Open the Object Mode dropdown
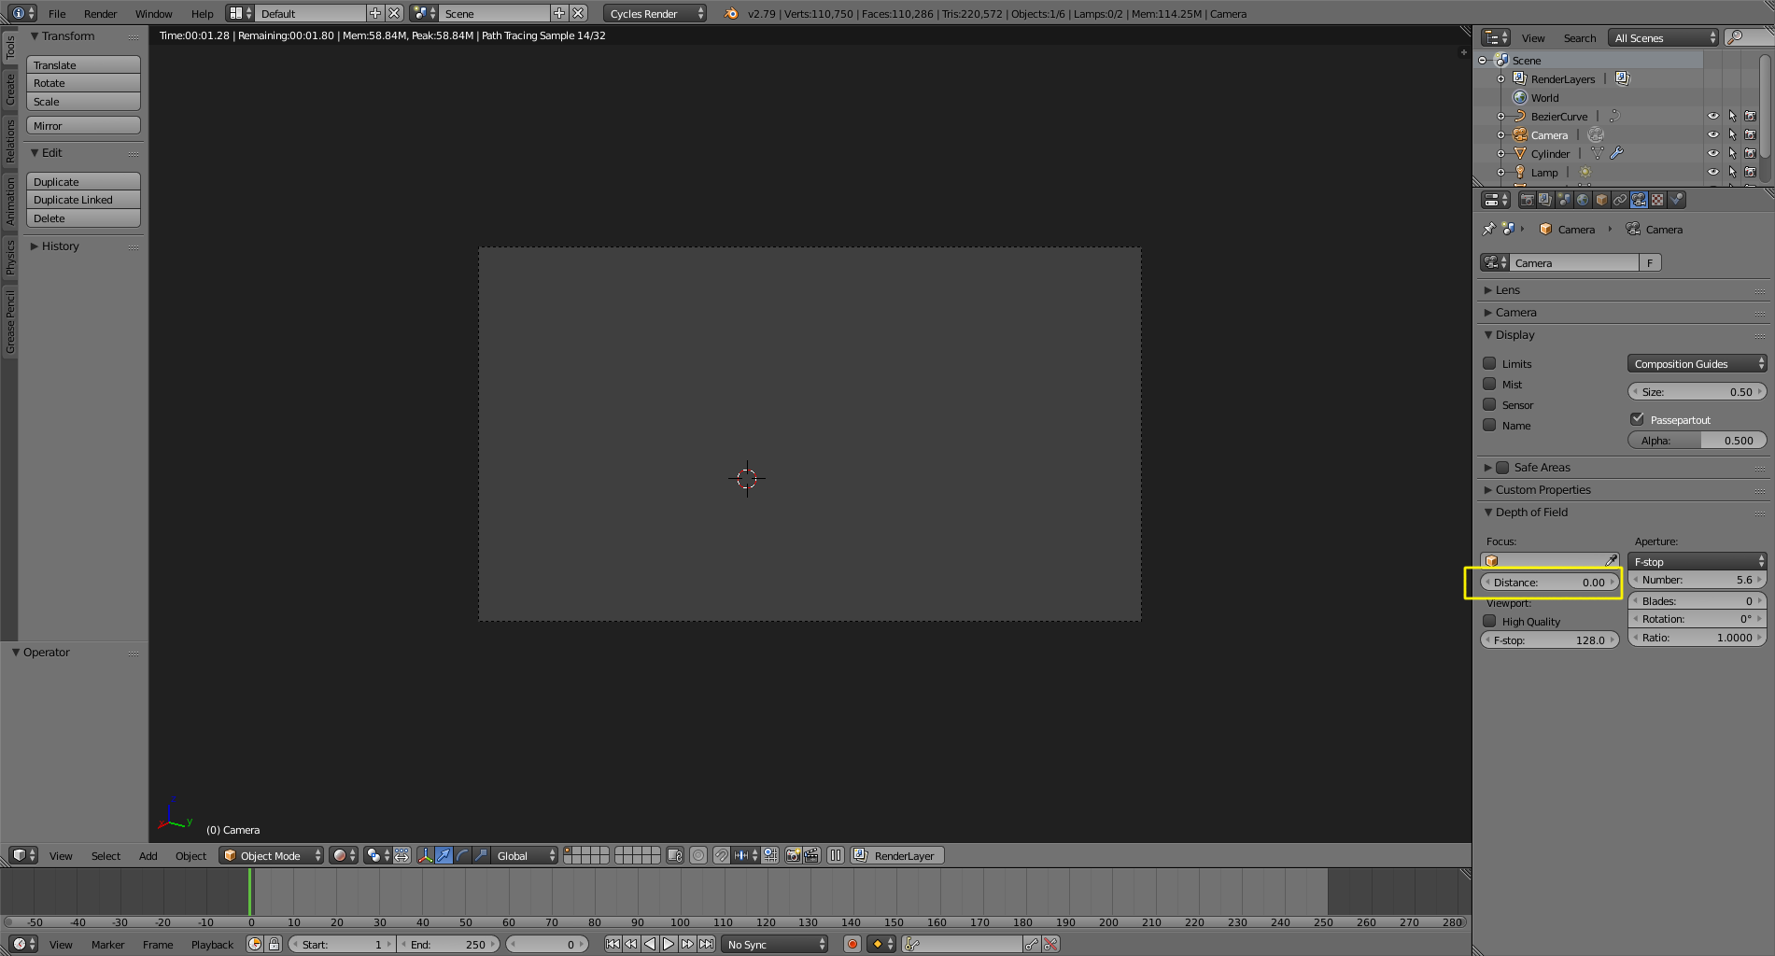The height and width of the screenshot is (956, 1775). coord(272,855)
